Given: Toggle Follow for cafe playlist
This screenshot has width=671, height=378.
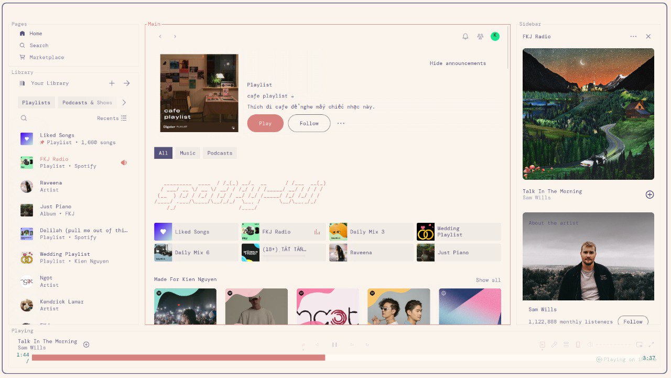Looking at the screenshot, I should [309, 123].
